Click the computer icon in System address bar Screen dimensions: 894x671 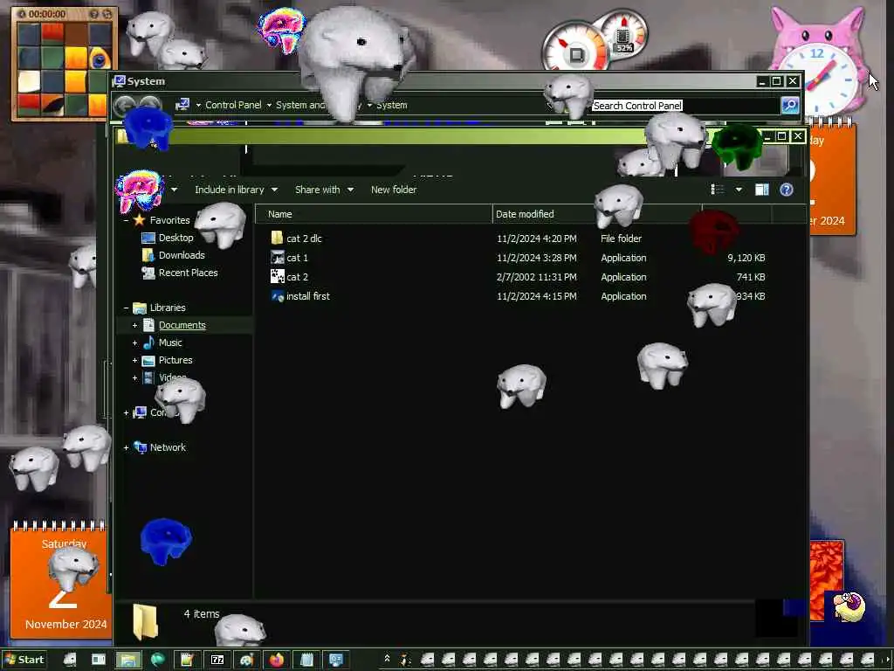coord(182,105)
